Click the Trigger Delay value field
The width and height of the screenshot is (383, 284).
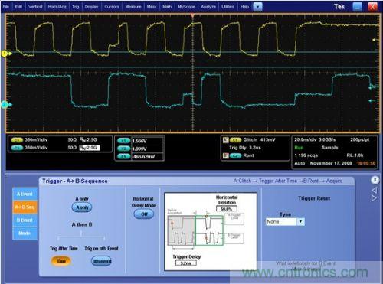[x=186, y=263]
